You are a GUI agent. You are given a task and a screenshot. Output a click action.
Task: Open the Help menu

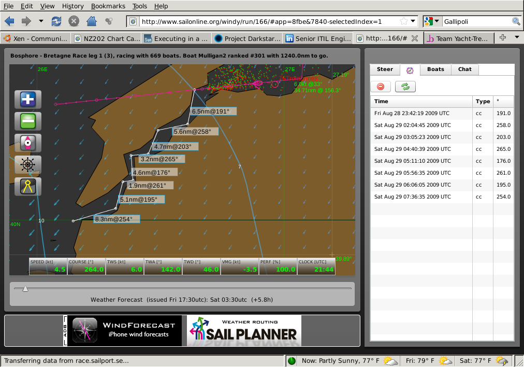(x=161, y=6)
